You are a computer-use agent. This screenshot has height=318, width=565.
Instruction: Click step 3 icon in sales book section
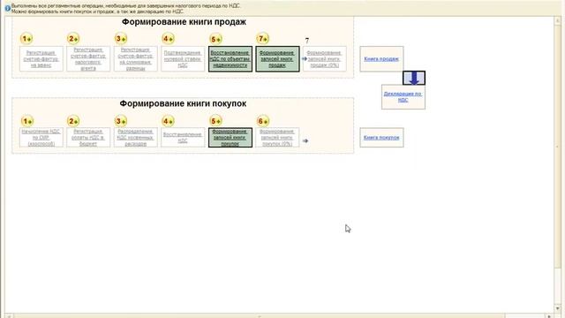click(x=121, y=38)
